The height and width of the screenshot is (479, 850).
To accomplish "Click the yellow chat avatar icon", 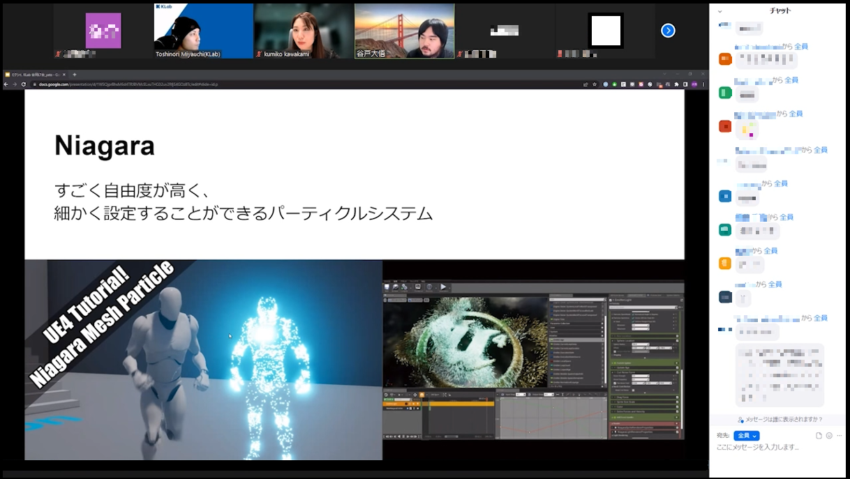I will [x=725, y=263].
